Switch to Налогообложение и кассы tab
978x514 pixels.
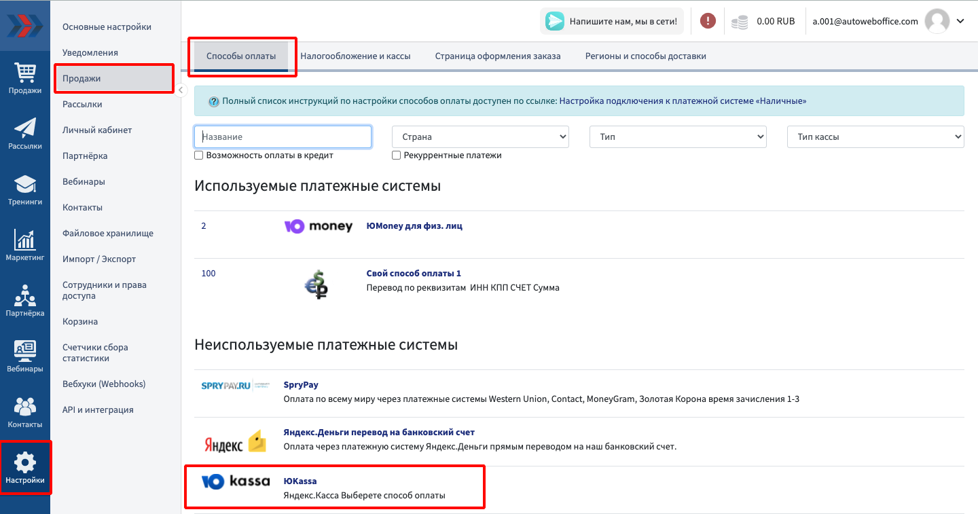[355, 56]
